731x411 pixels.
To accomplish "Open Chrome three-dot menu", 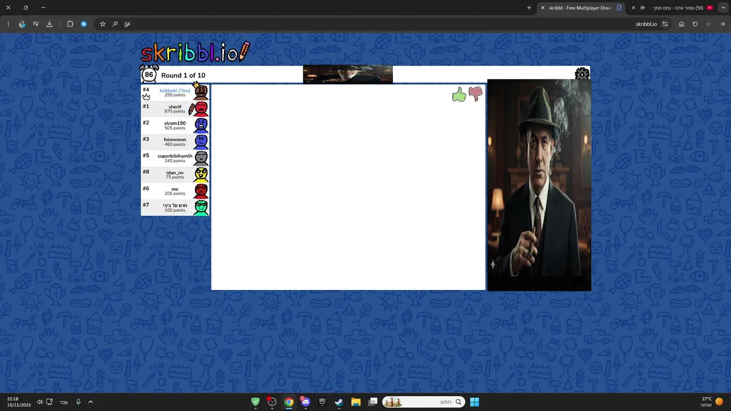I will click(x=8, y=24).
